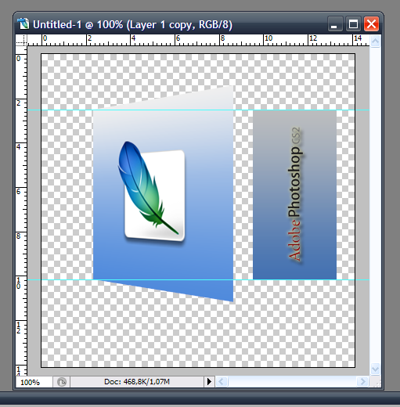Open the status bar info flyout arrow

(209, 382)
